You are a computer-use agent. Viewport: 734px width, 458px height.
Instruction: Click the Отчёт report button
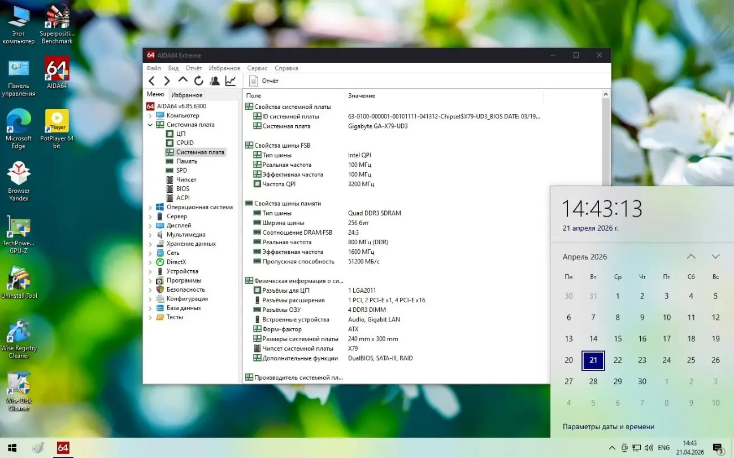coord(264,81)
